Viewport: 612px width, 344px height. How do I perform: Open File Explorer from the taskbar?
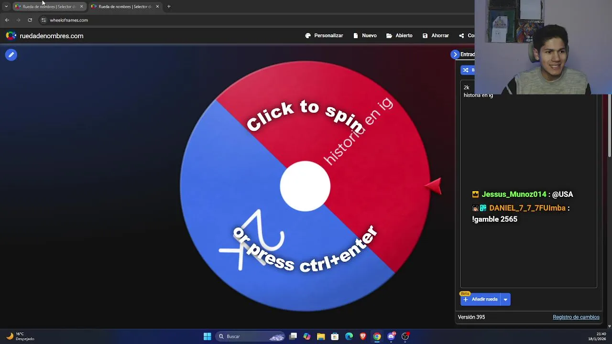click(x=321, y=336)
